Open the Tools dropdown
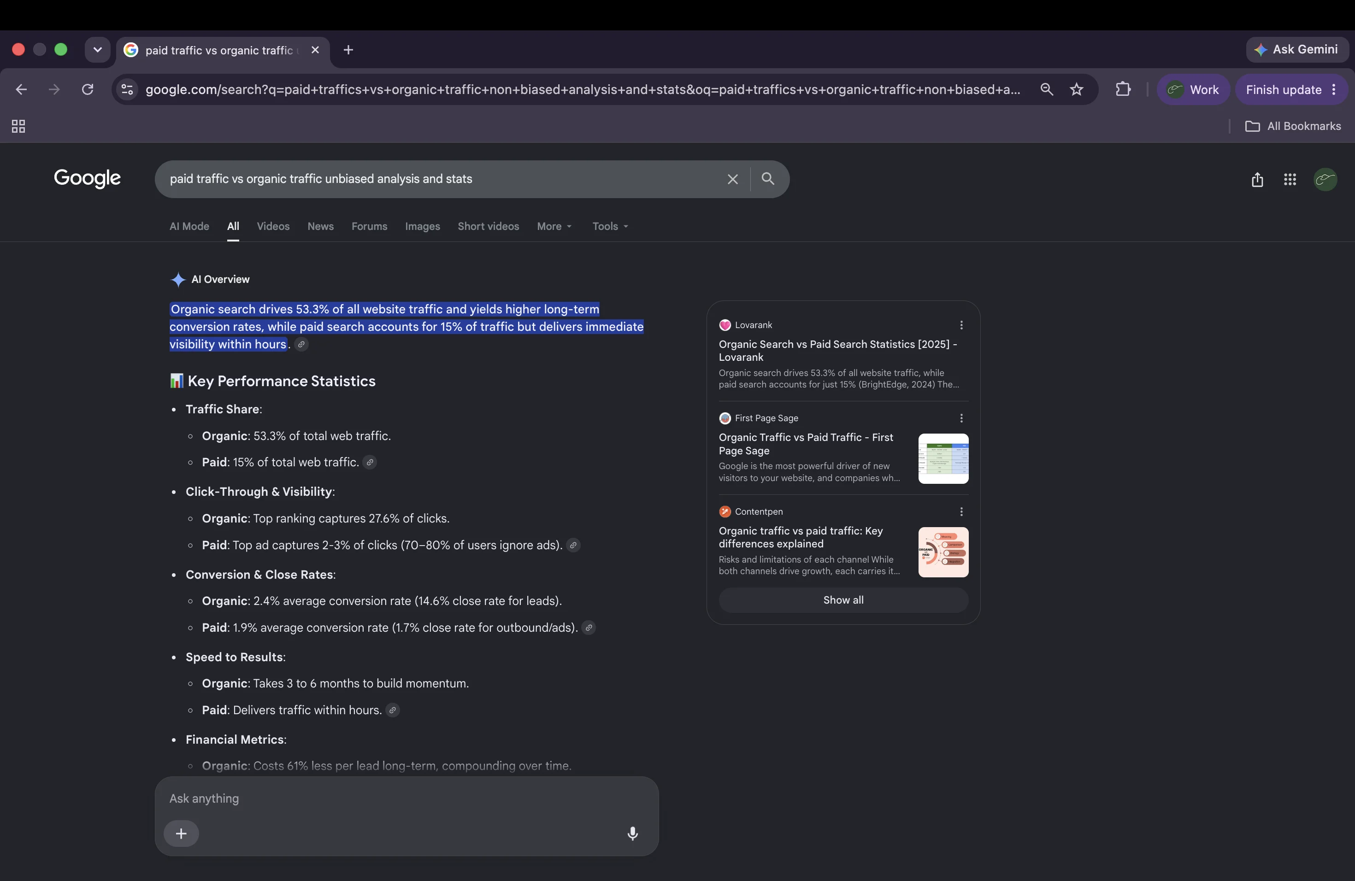Image resolution: width=1355 pixels, height=881 pixels. pyautogui.click(x=610, y=227)
